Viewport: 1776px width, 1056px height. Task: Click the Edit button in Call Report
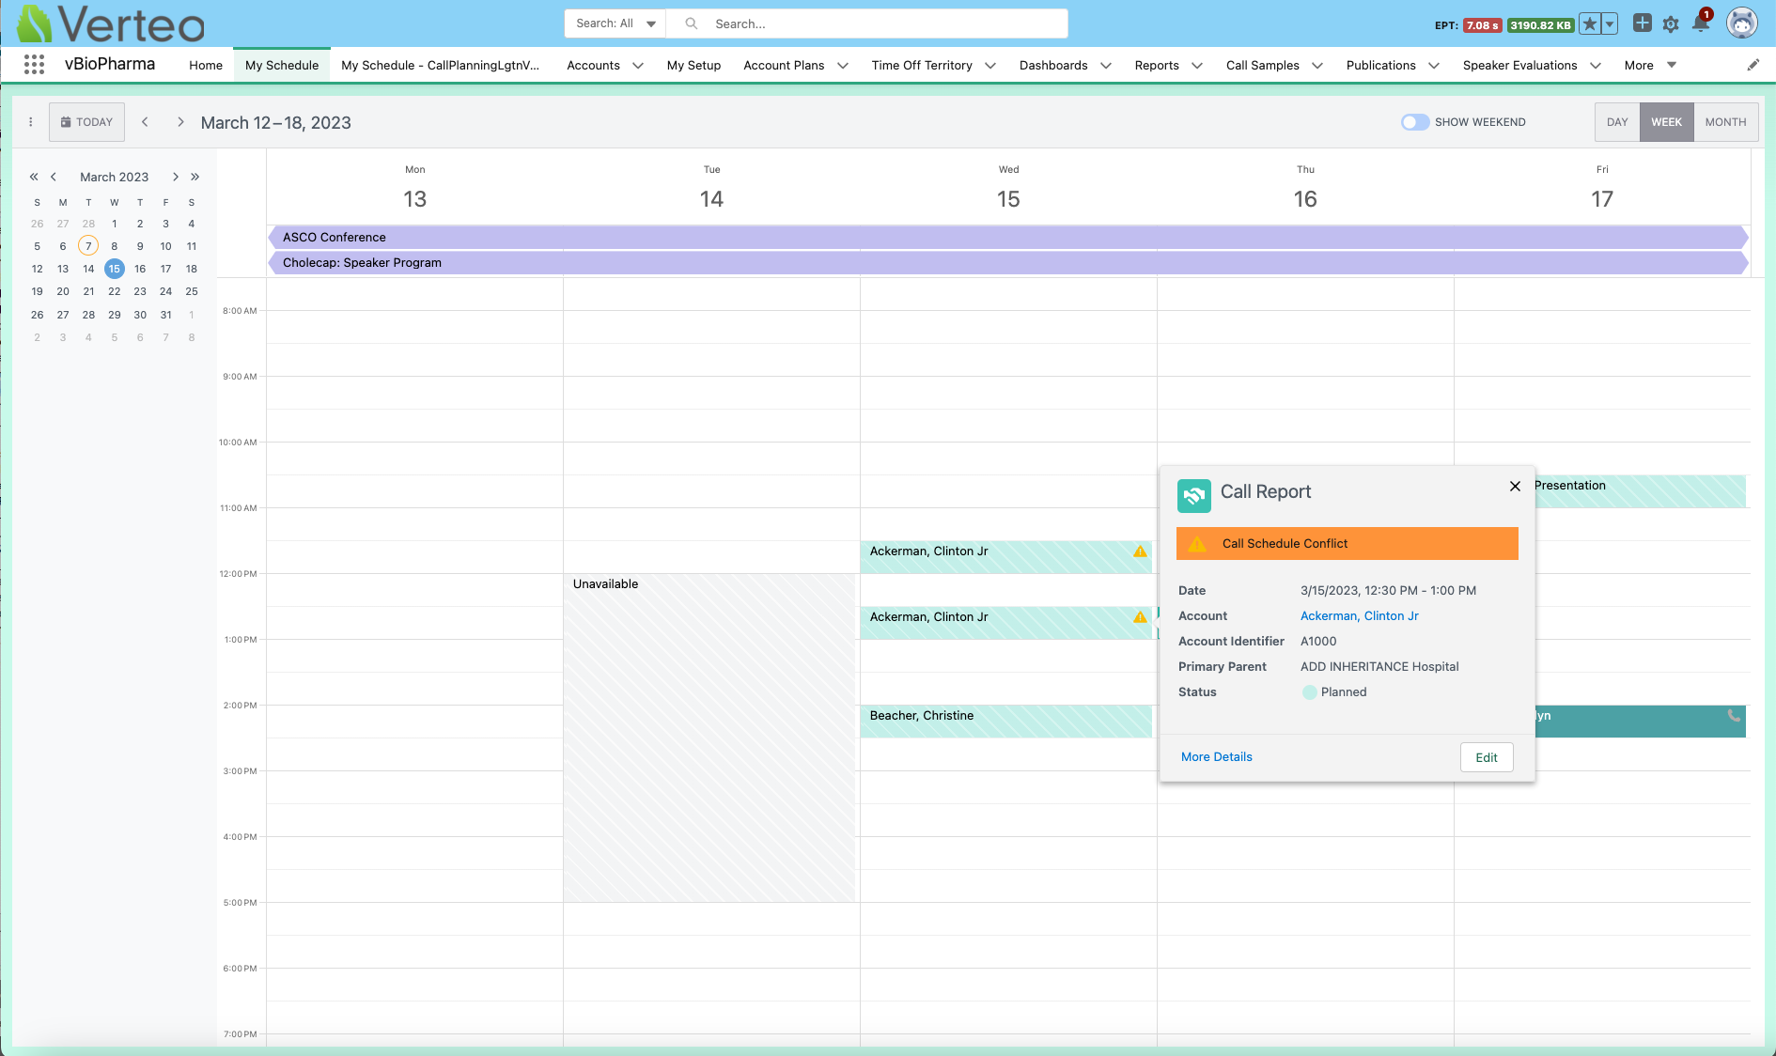click(x=1486, y=757)
